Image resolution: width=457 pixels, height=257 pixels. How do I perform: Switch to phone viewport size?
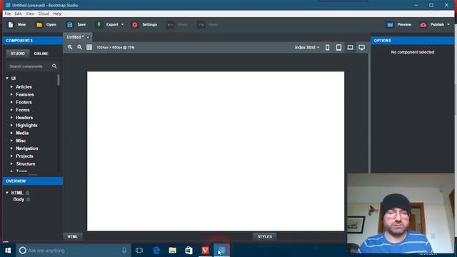coord(327,48)
